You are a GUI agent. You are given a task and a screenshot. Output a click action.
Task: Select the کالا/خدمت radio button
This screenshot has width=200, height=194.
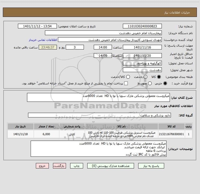pyautogui.click(x=128, y=77)
